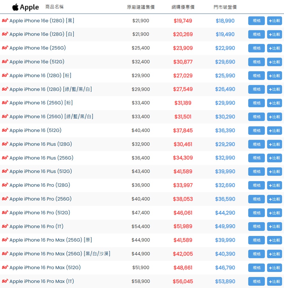284x288 pixels.
Task: Click the 5G icon beside iPhone 16 Pro (256G)
Action: point(5,199)
